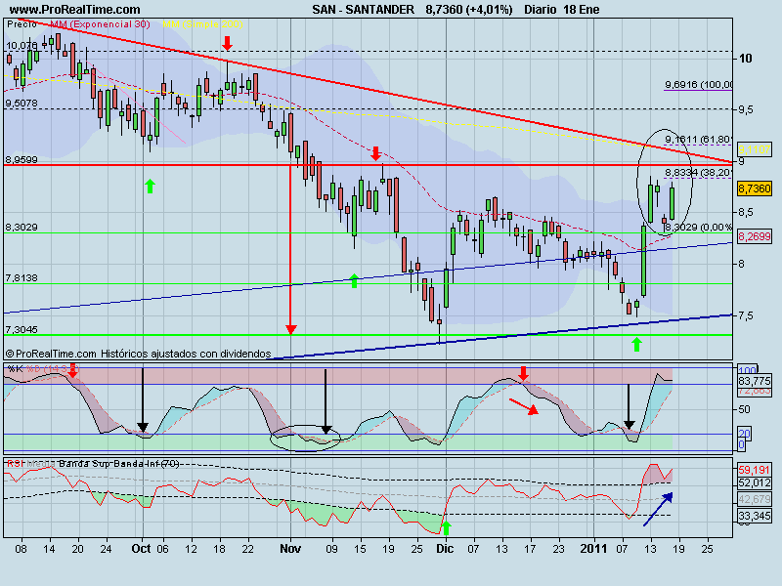The width and height of the screenshot is (782, 586).
Task: Click the 9,5078 level label
Action: [22, 104]
